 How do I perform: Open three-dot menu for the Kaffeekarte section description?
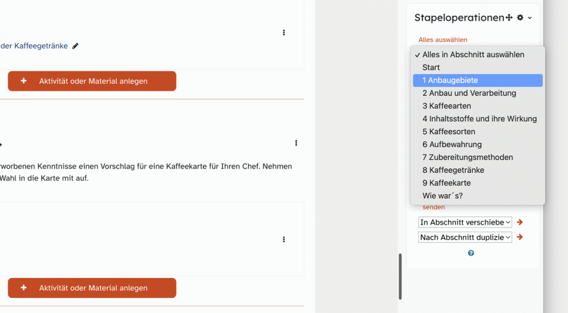[296, 143]
